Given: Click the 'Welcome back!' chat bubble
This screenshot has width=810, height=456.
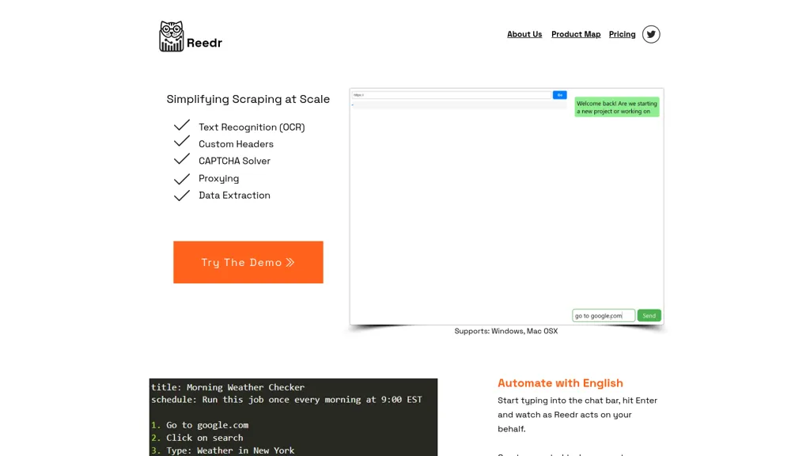Looking at the screenshot, I should (617, 107).
